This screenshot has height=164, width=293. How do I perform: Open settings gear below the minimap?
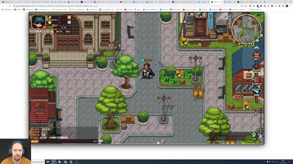tap(252, 44)
